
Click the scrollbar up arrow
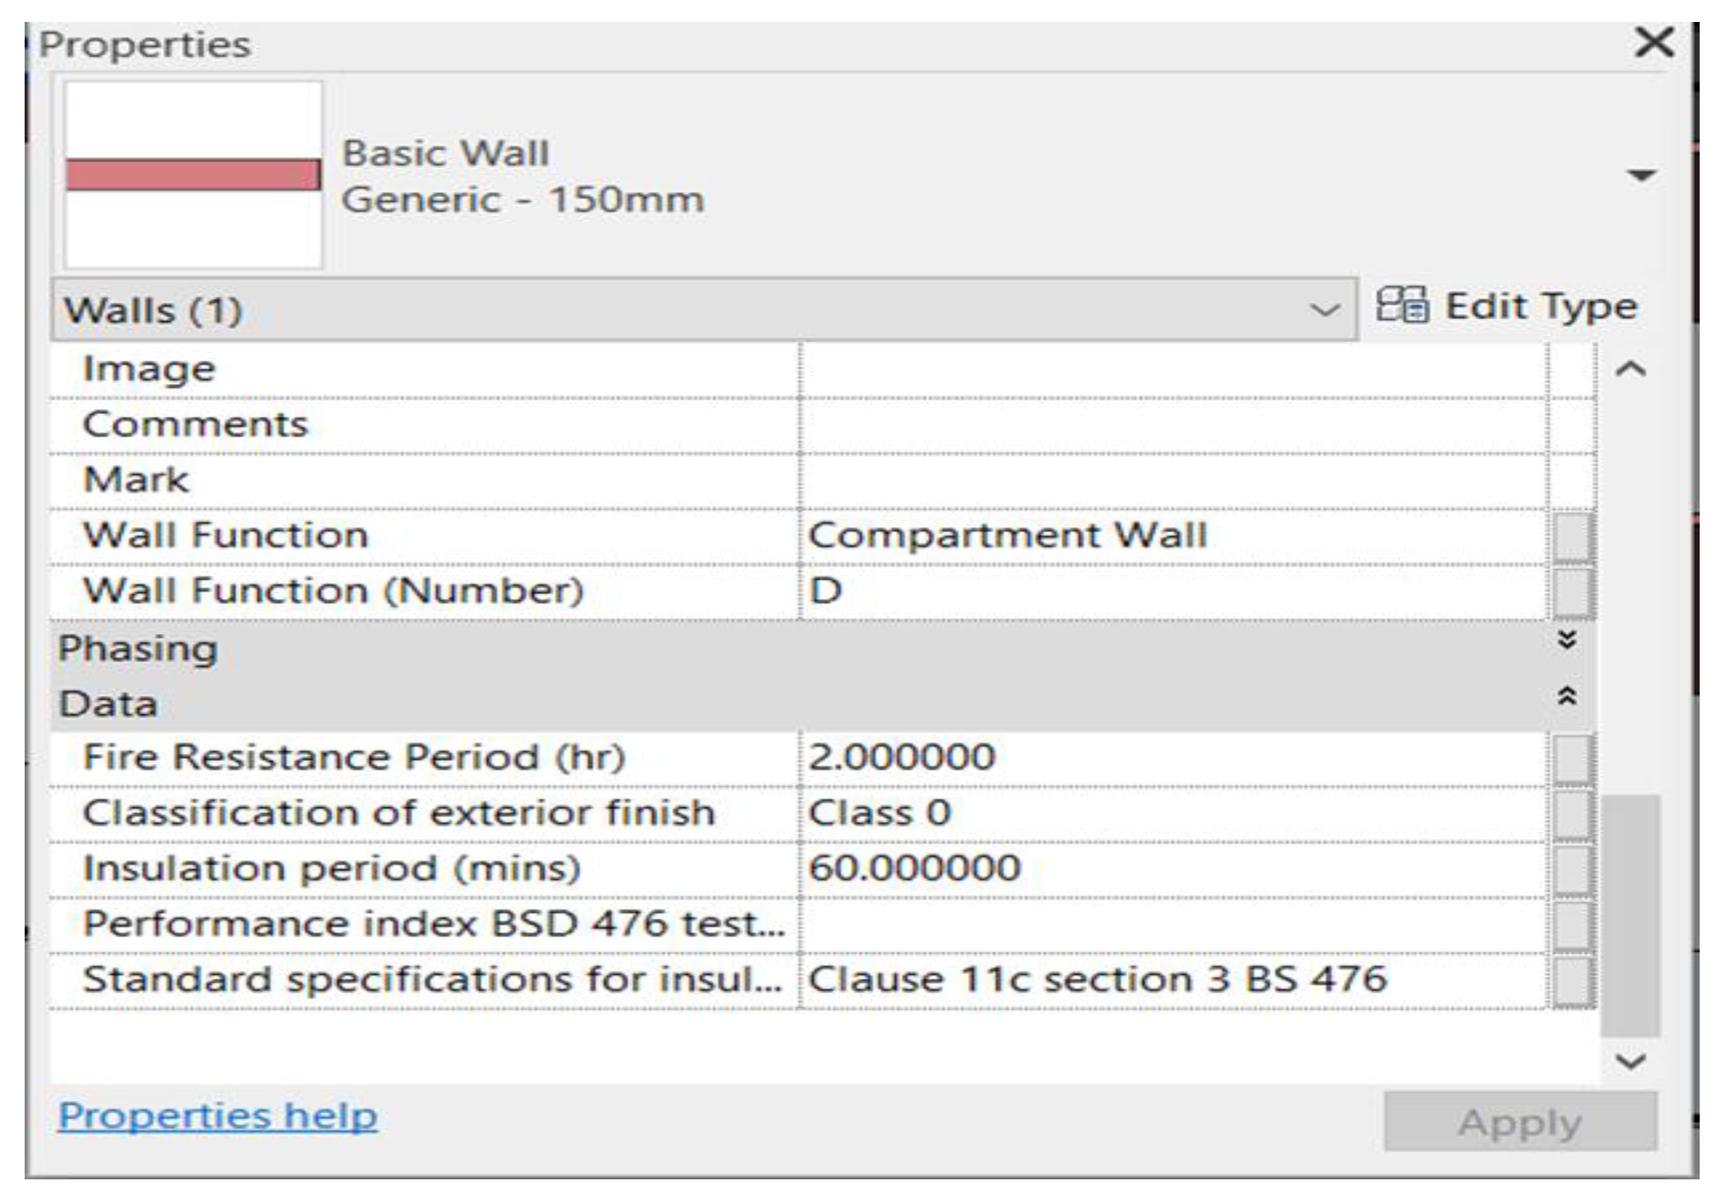point(1630,369)
